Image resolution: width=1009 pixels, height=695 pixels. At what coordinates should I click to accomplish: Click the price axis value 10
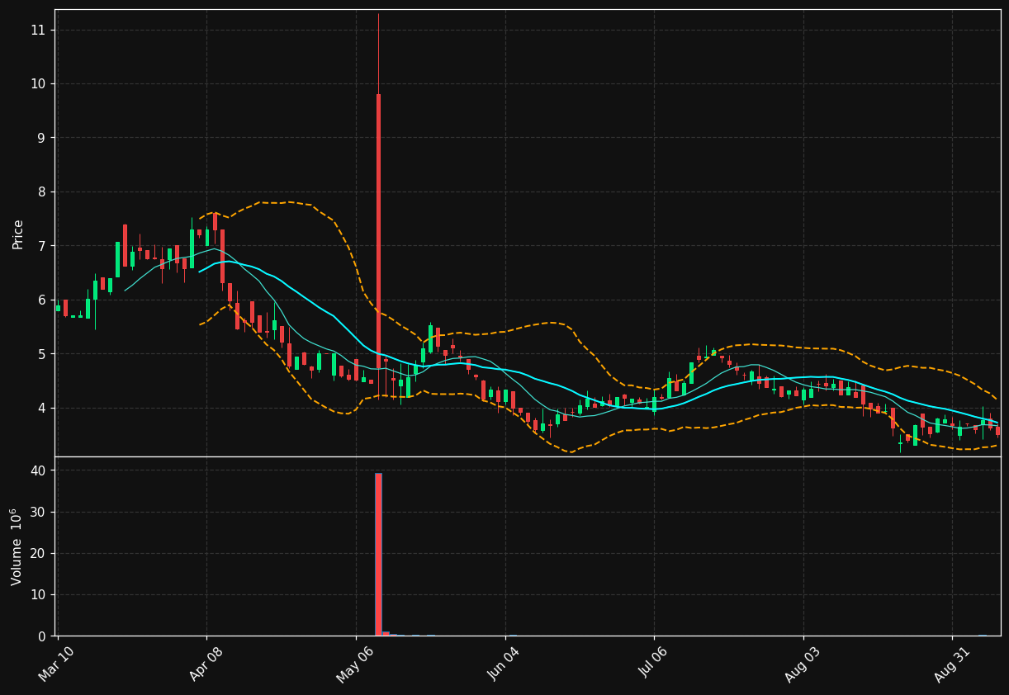(x=38, y=83)
